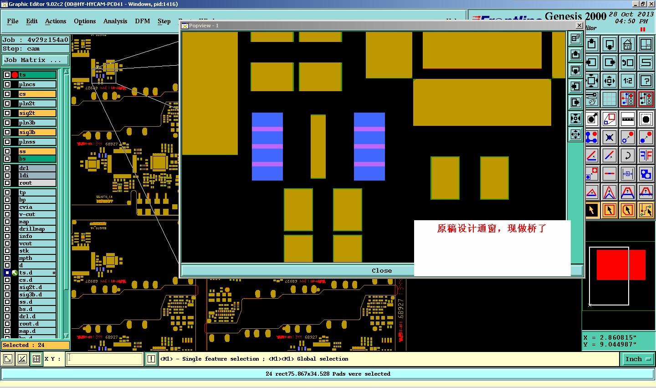Select the mpth layer row
This screenshot has width=656, height=388.
[x=37, y=258]
